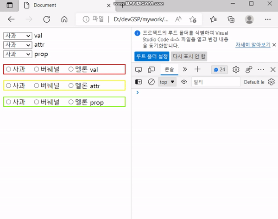Create a live expression with eye icon
Image resolution: width=278 pixels, height=219 pixels.
[183, 82]
